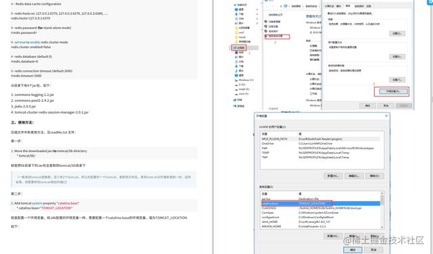Select the TMP user variable row
Image resolution: width=433 pixels, height=254 pixels.
[320, 157]
